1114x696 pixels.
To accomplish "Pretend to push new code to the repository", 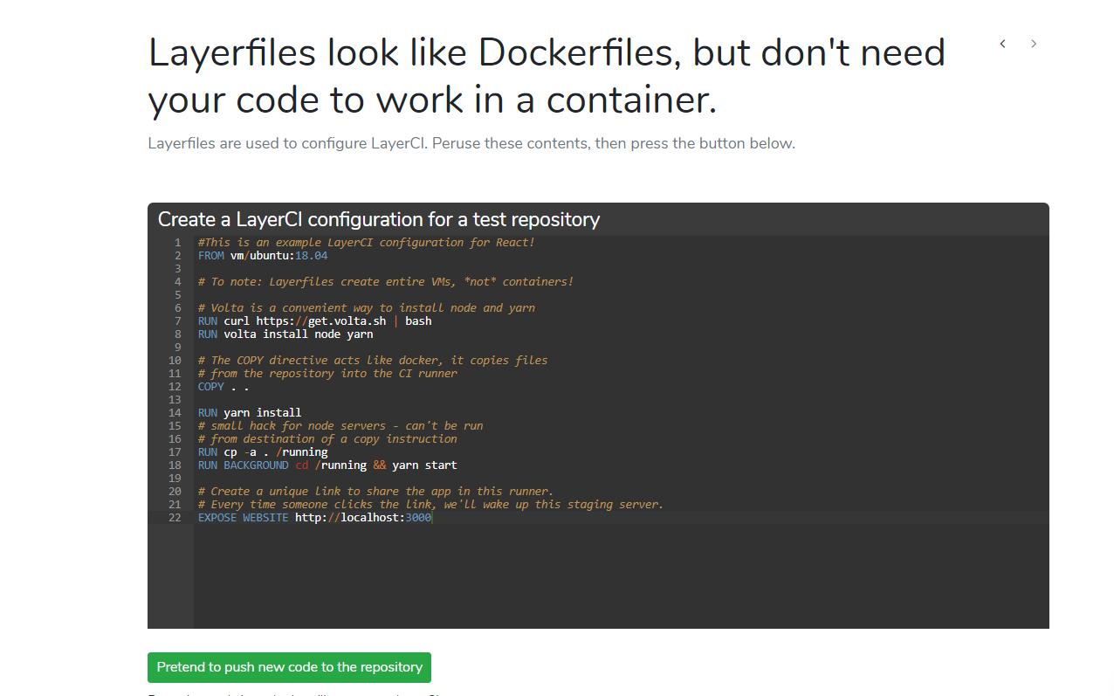I will [289, 667].
